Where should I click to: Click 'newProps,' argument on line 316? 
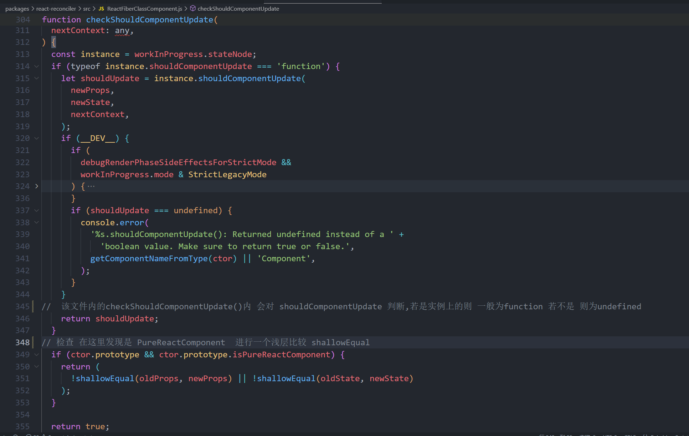pos(92,90)
